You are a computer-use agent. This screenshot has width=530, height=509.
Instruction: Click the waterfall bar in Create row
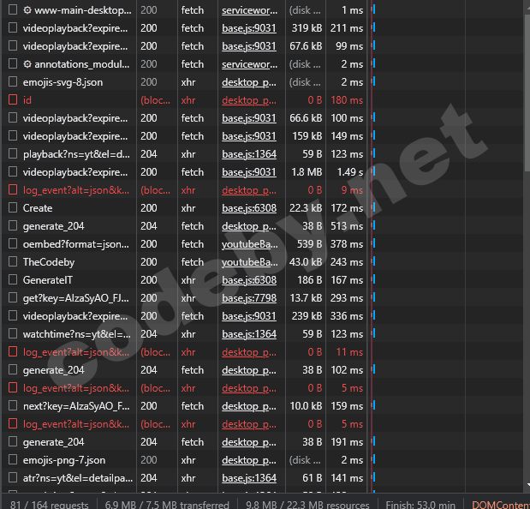(374, 207)
